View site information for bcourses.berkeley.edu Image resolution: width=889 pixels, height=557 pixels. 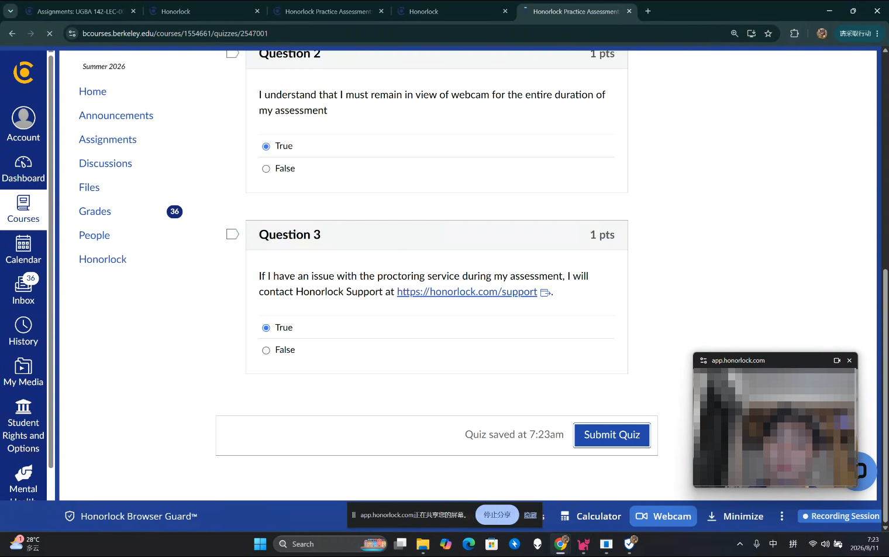coord(72,33)
